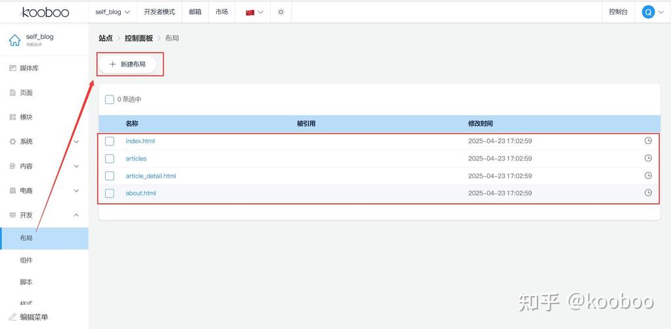The width and height of the screenshot is (671, 329).
Task: Open the article_detail.html layout link
Action: pos(150,176)
